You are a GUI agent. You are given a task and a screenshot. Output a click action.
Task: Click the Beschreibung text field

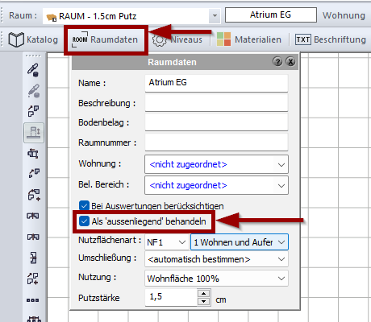coord(216,103)
